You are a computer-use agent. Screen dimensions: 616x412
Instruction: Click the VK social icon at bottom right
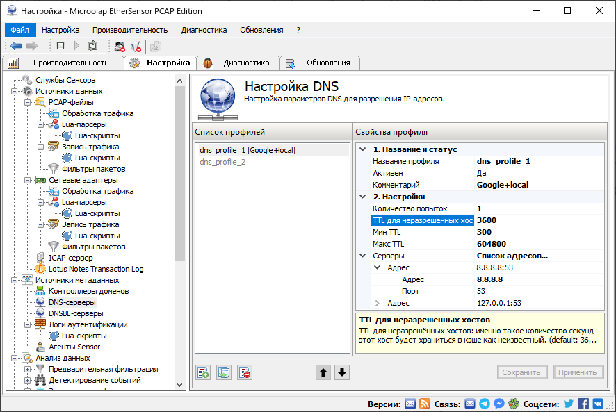597,403
